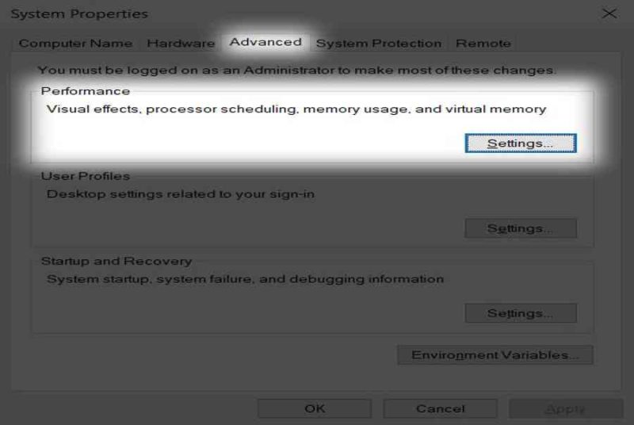This screenshot has height=425, width=634.
Task: Open User Profiles Settings button
Action: click(x=521, y=228)
